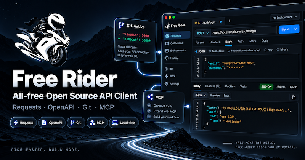Click the "Developer" name value

[232, 121]
